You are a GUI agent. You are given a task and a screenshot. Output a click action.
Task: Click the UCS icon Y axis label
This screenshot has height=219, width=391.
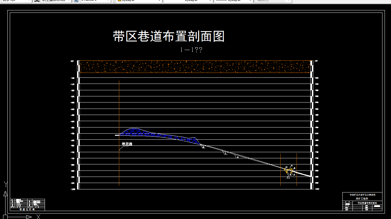coord(5,184)
